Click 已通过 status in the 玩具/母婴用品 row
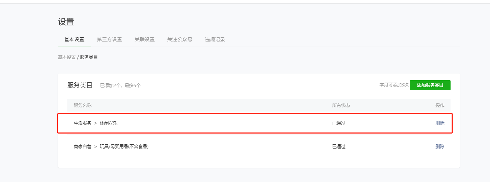 click(339, 146)
